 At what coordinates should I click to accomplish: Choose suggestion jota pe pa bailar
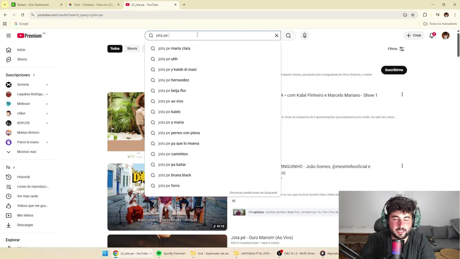point(213,164)
